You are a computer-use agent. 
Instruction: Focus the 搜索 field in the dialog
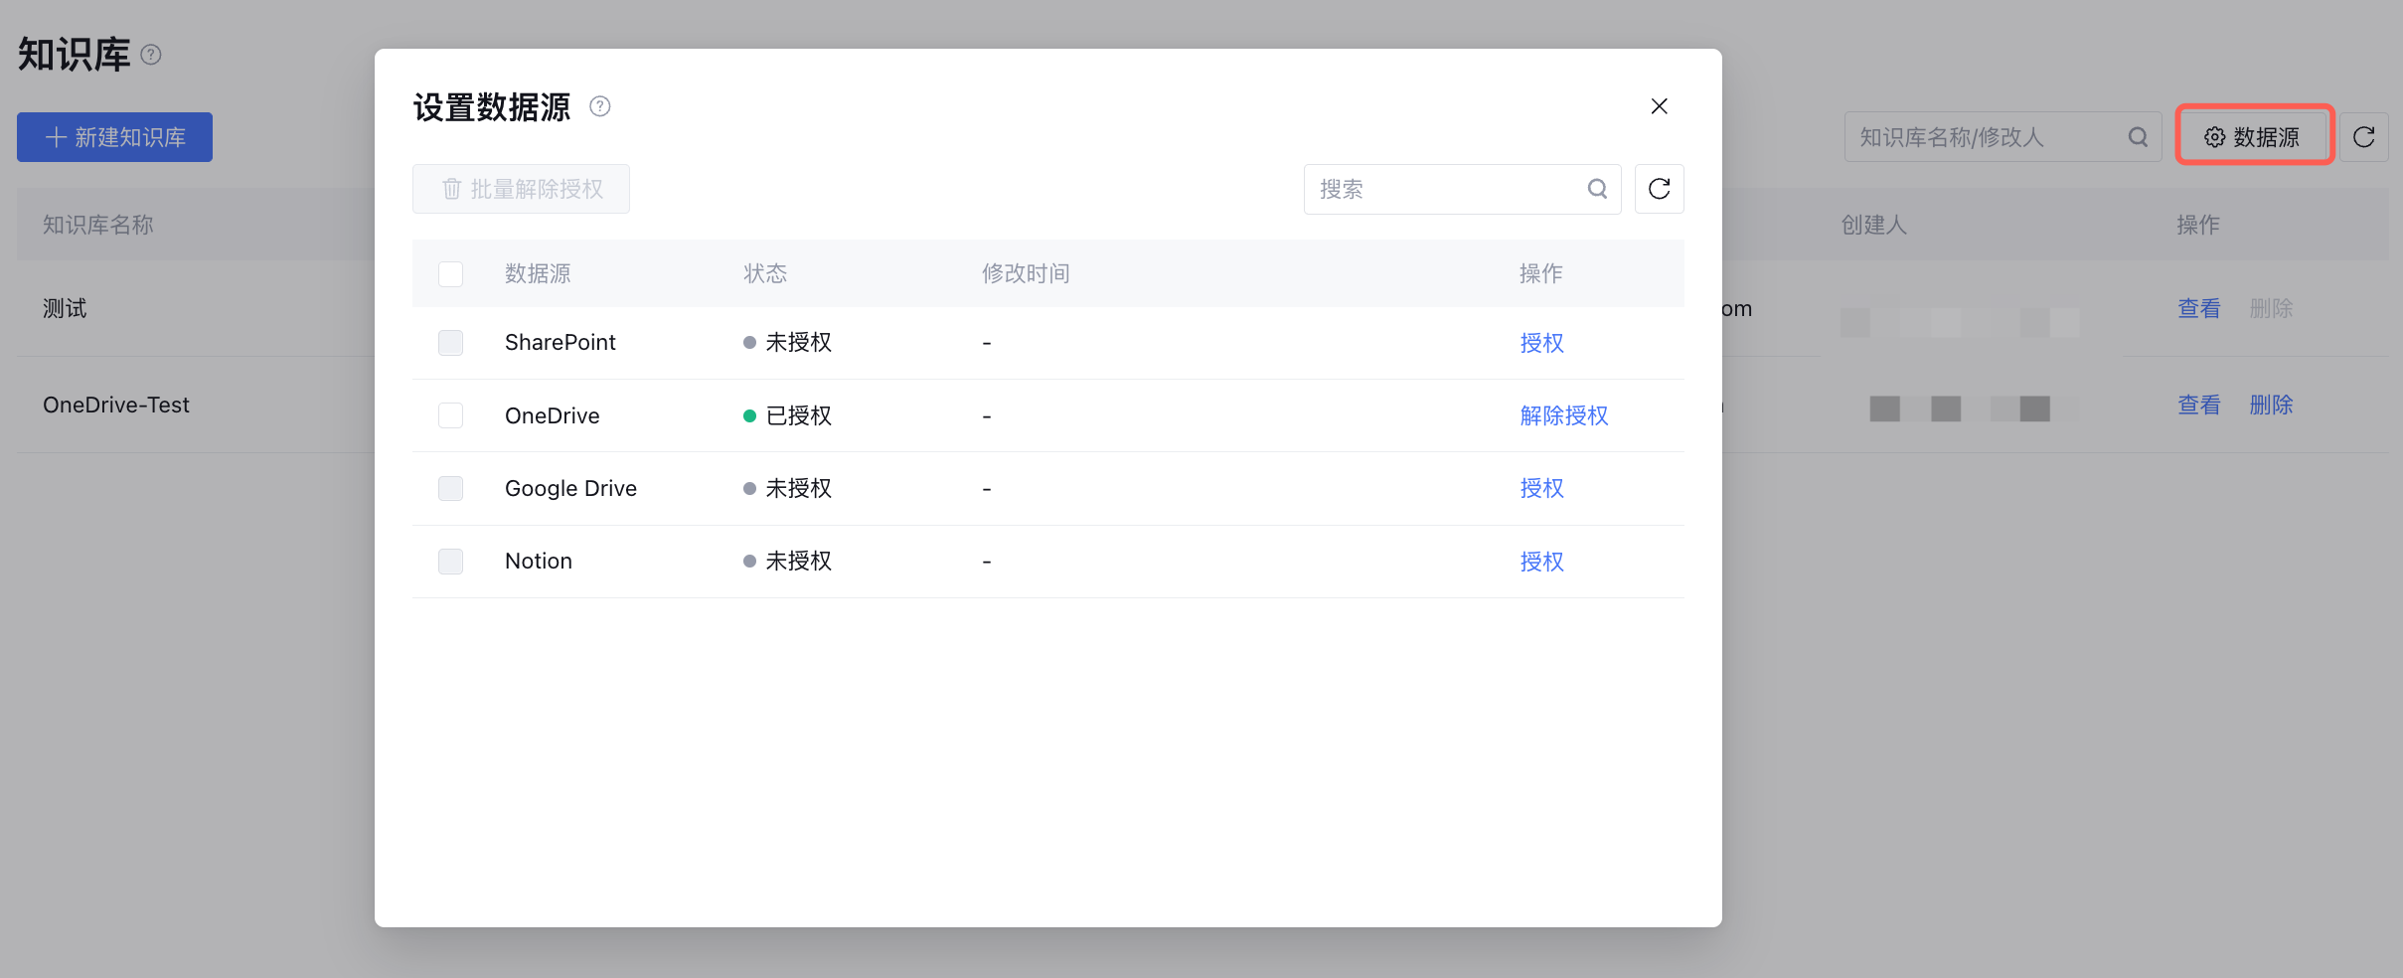pyautogui.click(x=1462, y=189)
